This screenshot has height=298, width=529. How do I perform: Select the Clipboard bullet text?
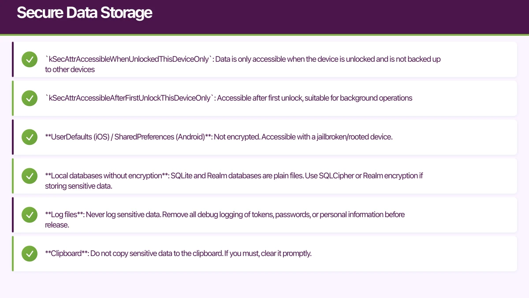tap(178, 253)
